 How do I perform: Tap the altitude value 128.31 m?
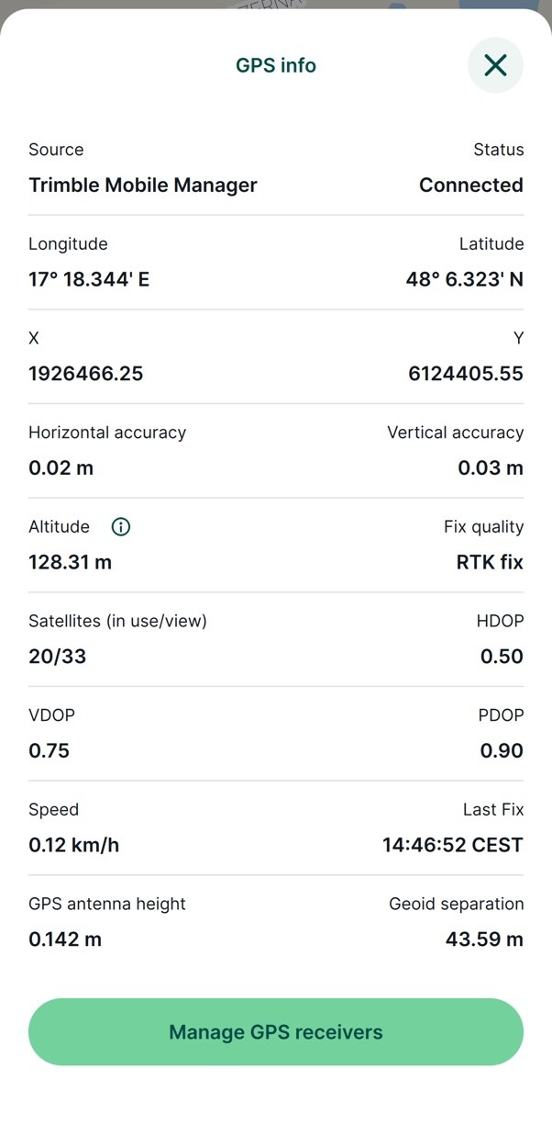coord(71,562)
